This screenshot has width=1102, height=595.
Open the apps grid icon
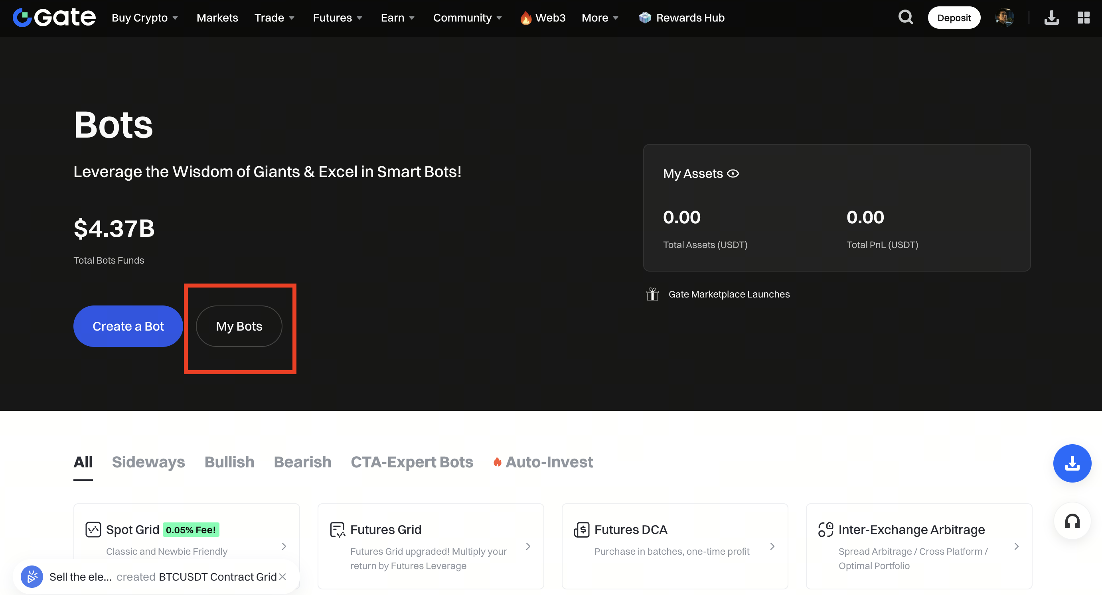click(1083, 18)
